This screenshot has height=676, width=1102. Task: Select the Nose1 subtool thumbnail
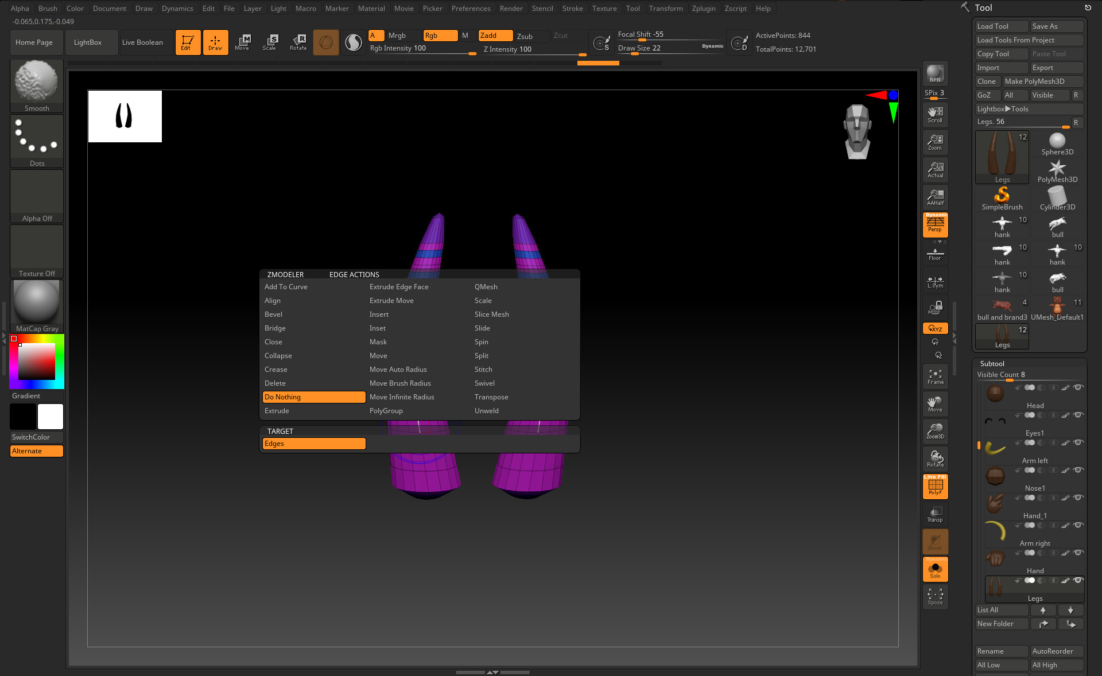(995, 476)
